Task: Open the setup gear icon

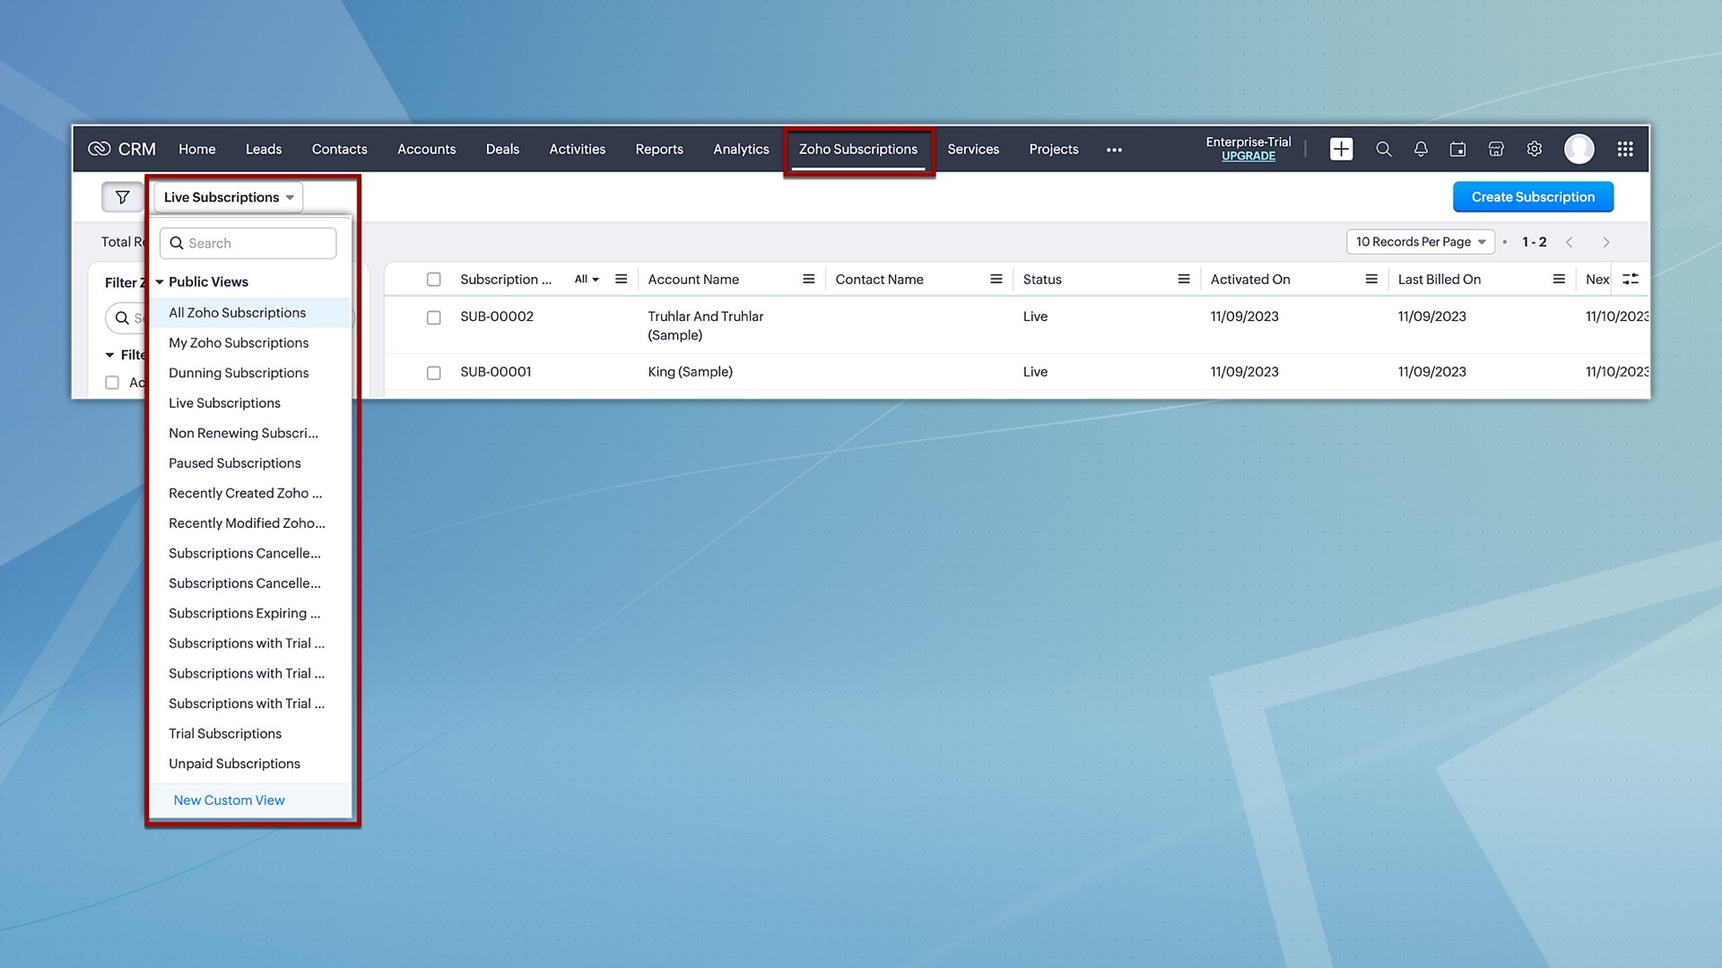Action: point(1534,149)
